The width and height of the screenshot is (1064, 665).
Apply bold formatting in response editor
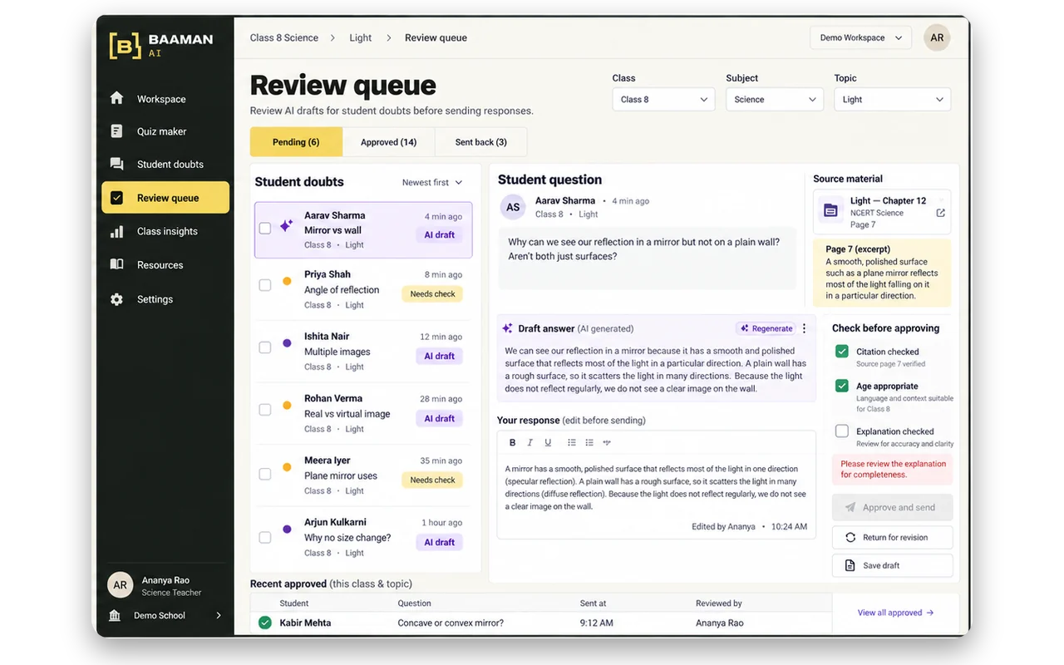point(512,442)
